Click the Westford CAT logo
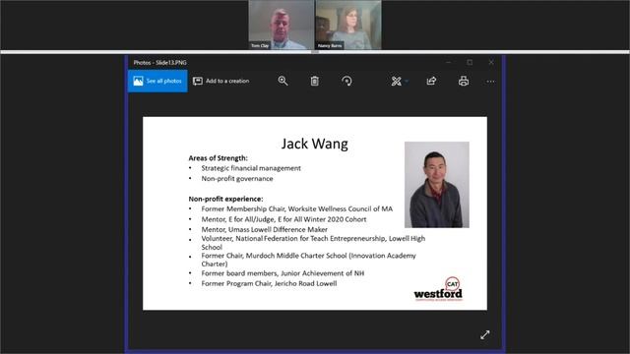The width and height of the screenshot is (630, 354). point(438,289)
